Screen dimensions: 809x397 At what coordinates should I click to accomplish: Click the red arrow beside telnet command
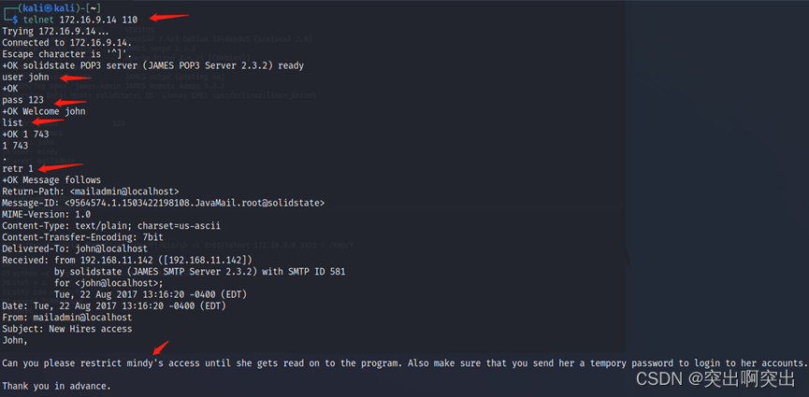[168, 18]
